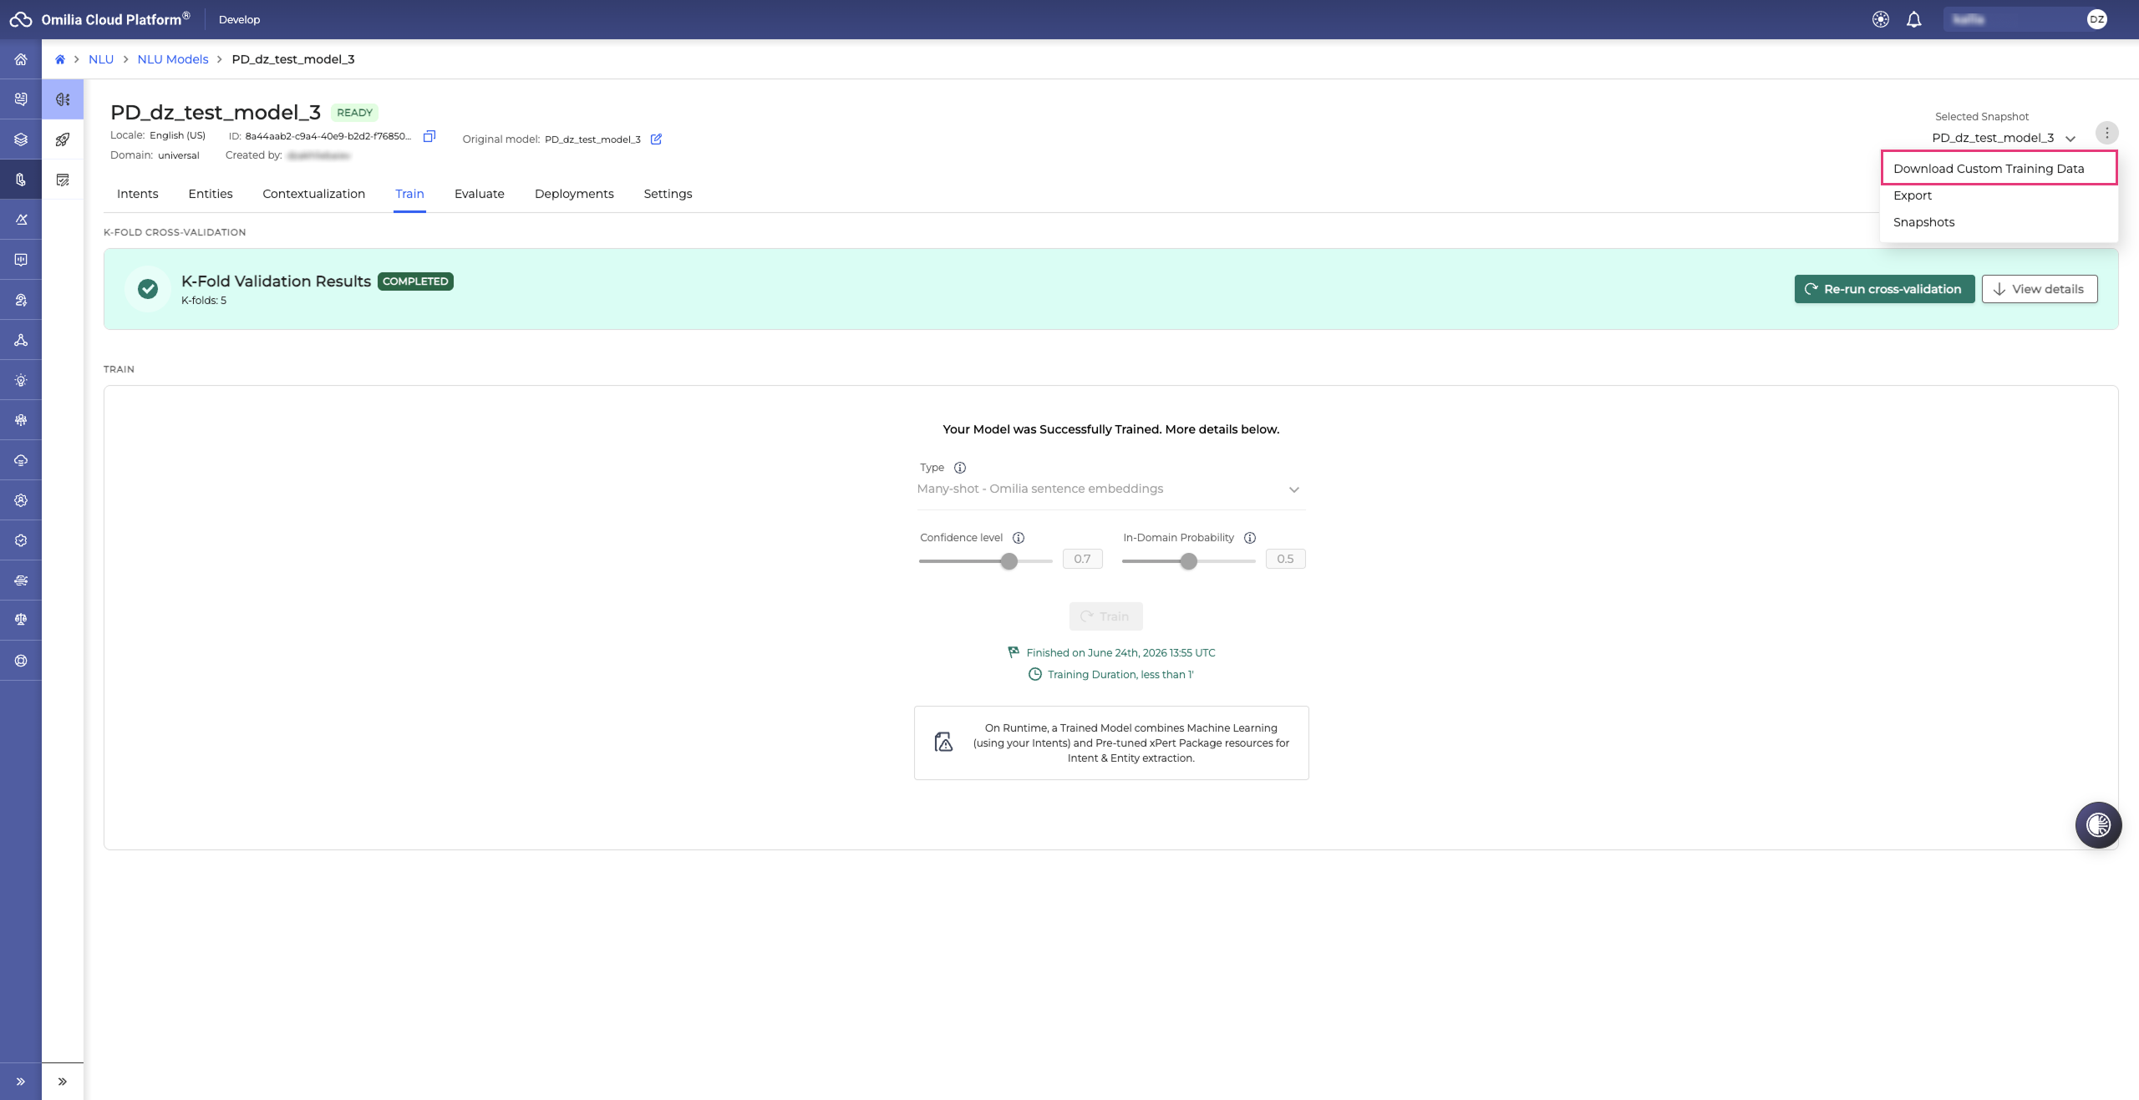Switch to the Deployments tab
Image resolution: width=2139 pixels, height=1100 pixels.
(x=574, y=194)
